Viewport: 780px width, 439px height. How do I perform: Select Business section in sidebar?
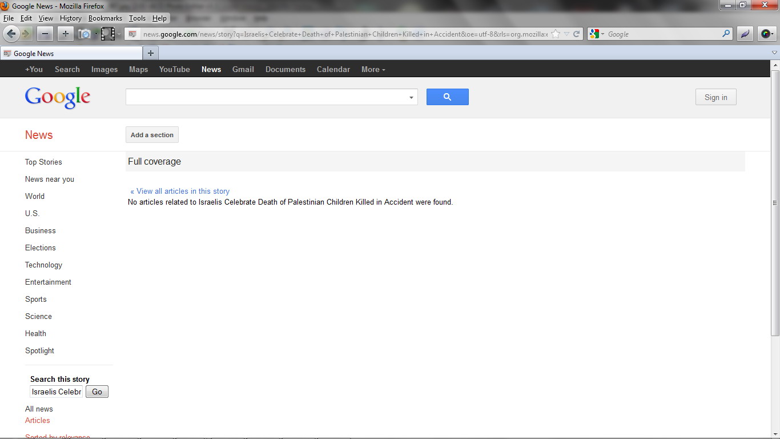(x=41, y=230)
